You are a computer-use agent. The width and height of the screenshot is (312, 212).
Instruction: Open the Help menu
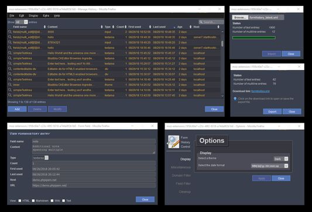tap(57, 16)
